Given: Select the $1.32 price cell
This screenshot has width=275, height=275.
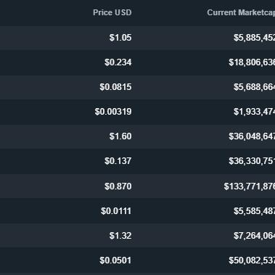Looking at the screenshot, I should (x=120, y=236).
